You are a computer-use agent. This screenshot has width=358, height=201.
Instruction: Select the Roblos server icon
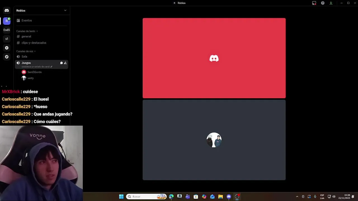tap(7, 21)
